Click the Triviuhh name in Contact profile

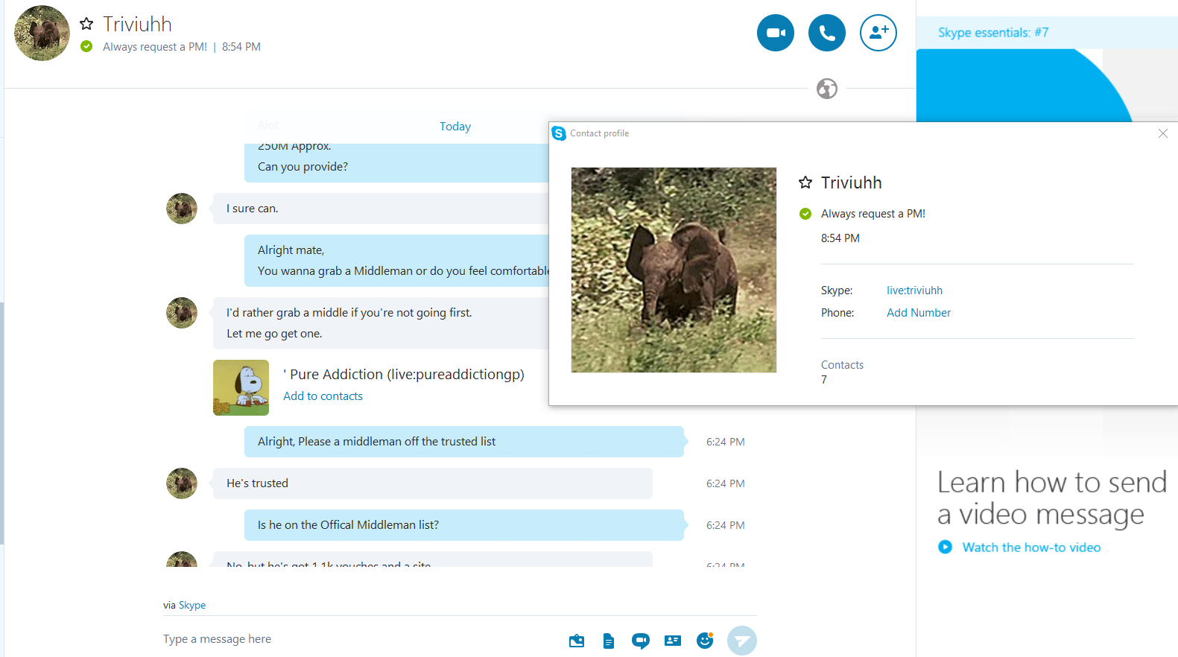(x=851, y=182)
